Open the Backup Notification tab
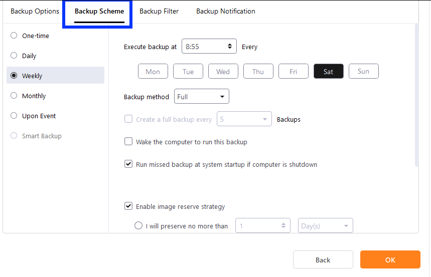The height and width of the screenshot is (277, 431). [225, 11]
